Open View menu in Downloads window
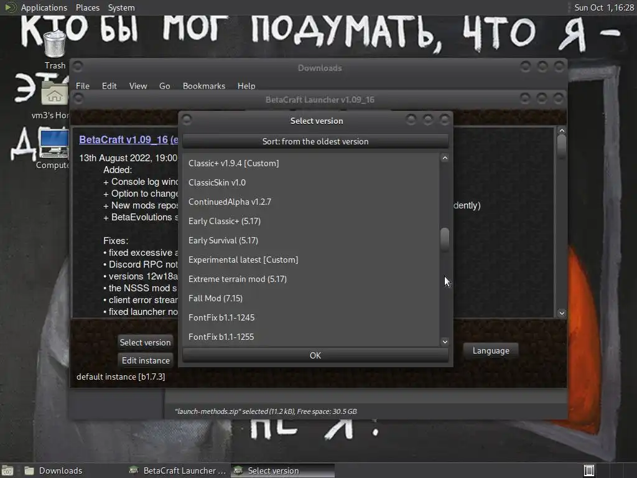The width and height of the screenshot is (637, 478). point(137,86)
